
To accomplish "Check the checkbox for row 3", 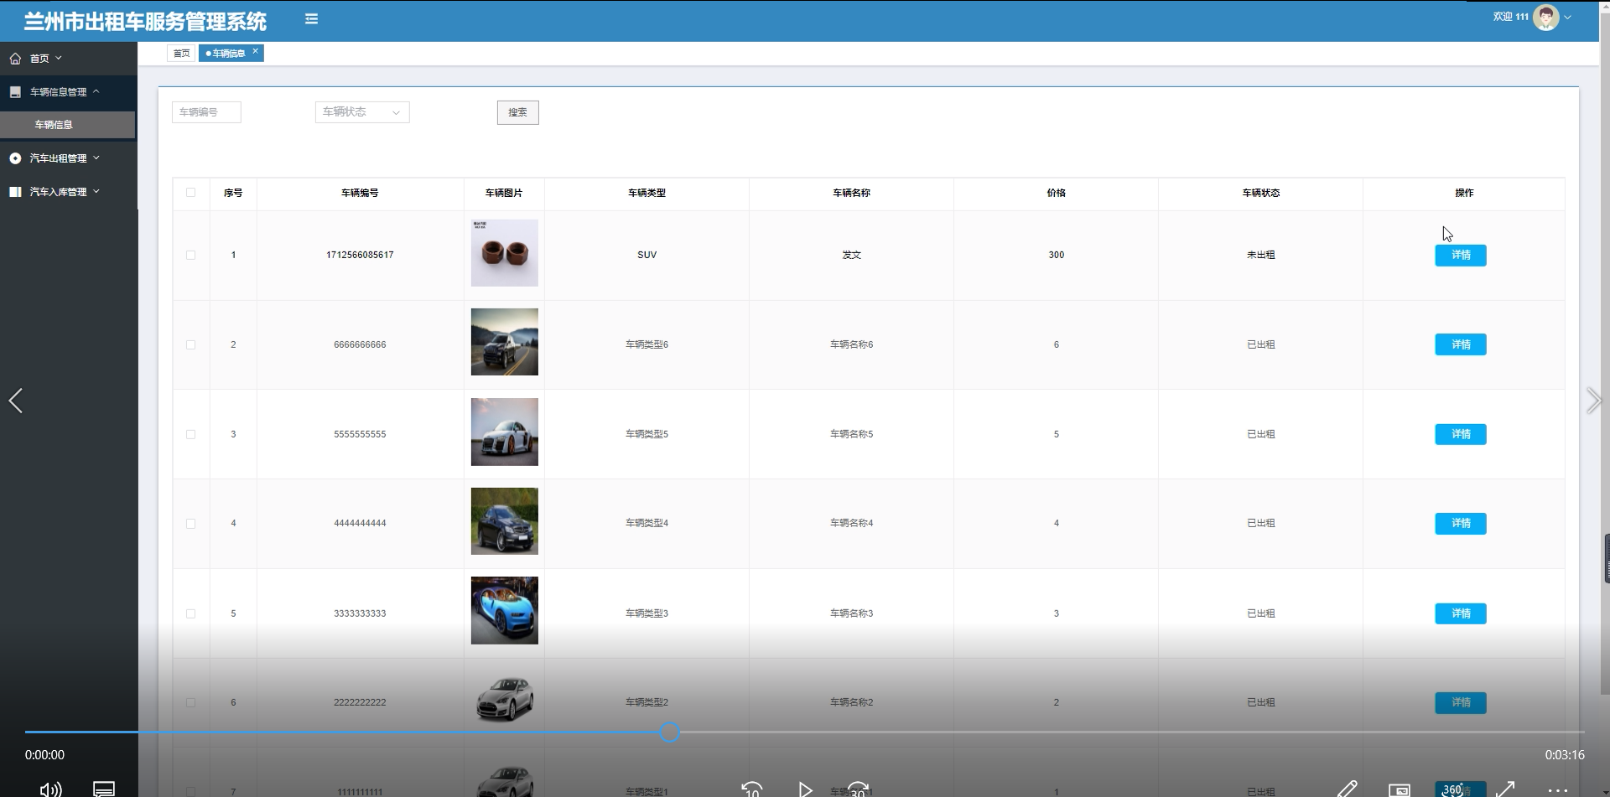I will (190, 434).
